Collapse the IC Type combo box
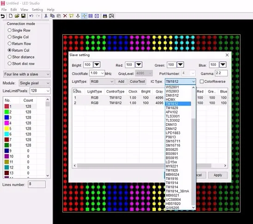This screenshot has height=224, width=253. pos(193,81)
